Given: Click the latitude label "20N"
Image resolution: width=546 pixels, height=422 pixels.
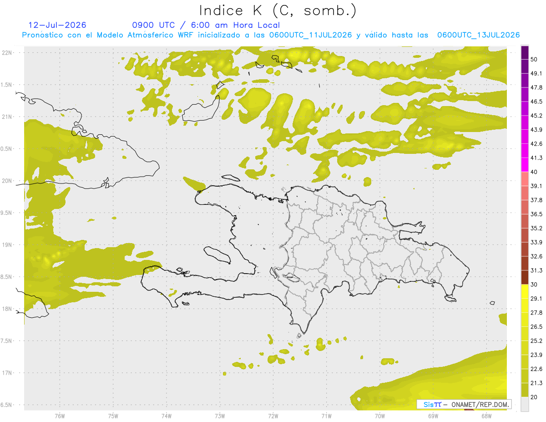Looking at the screenshot, I should click(x=7, y=181).
